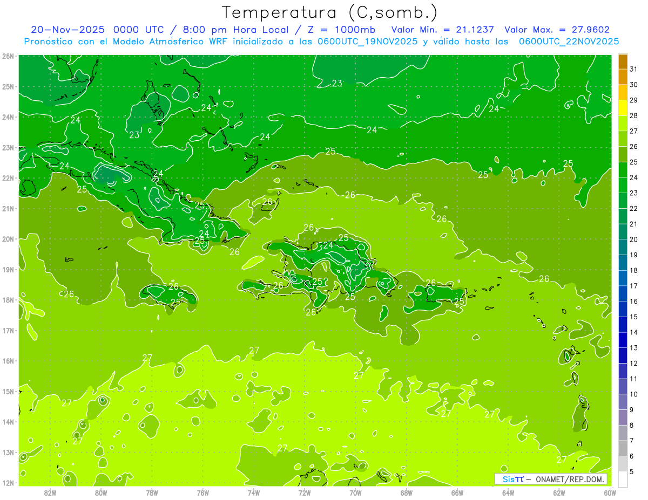The height and width of the screenshot is (500, 648).
Task: Pick the dark blue scale segment between 13 and 14
Action: 623,340
